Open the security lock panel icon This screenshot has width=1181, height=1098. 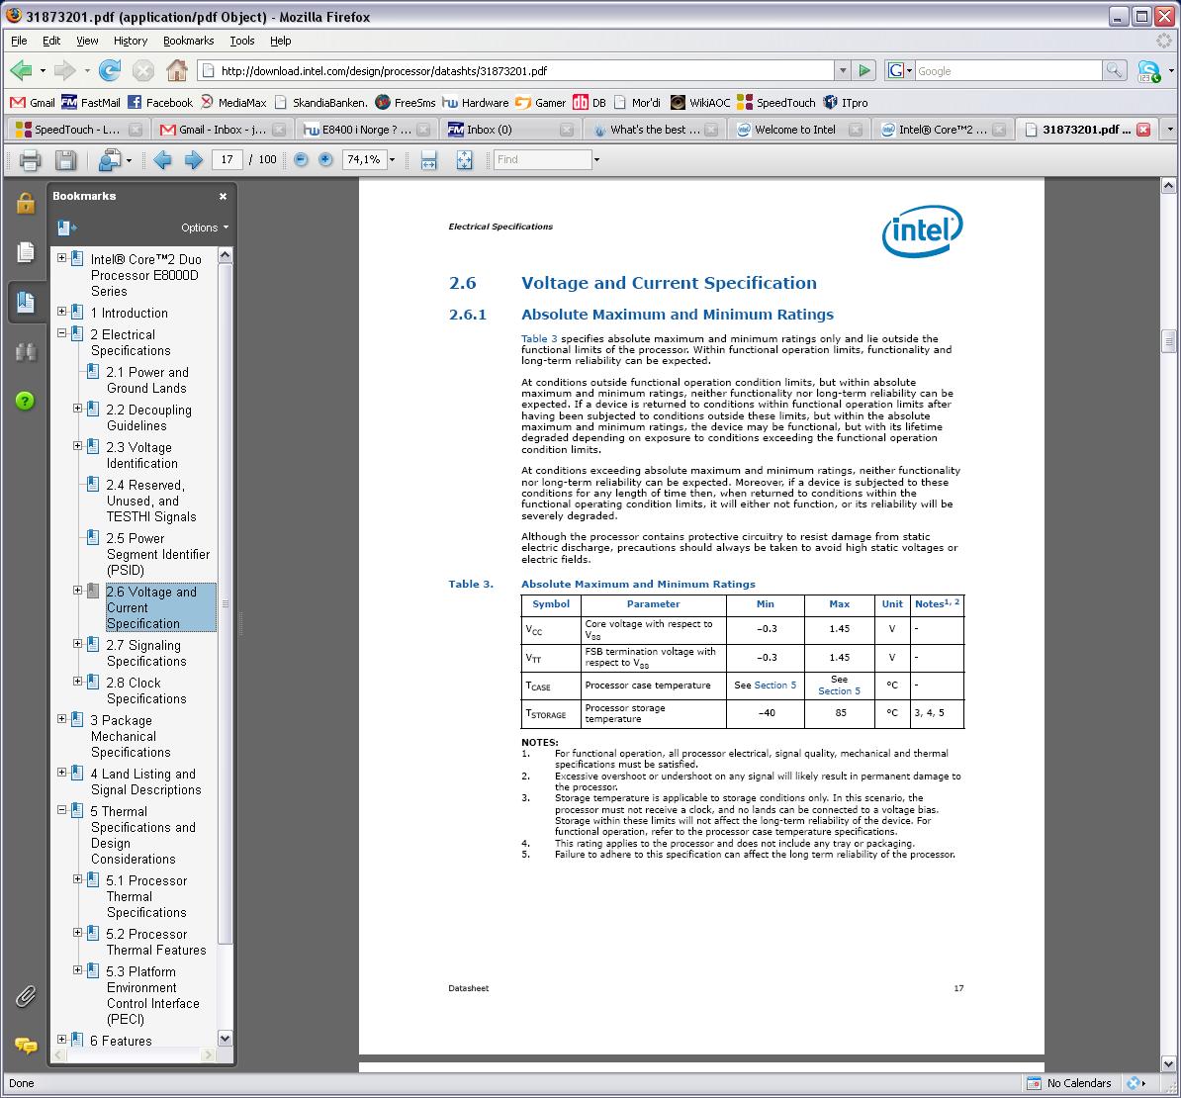26,204
